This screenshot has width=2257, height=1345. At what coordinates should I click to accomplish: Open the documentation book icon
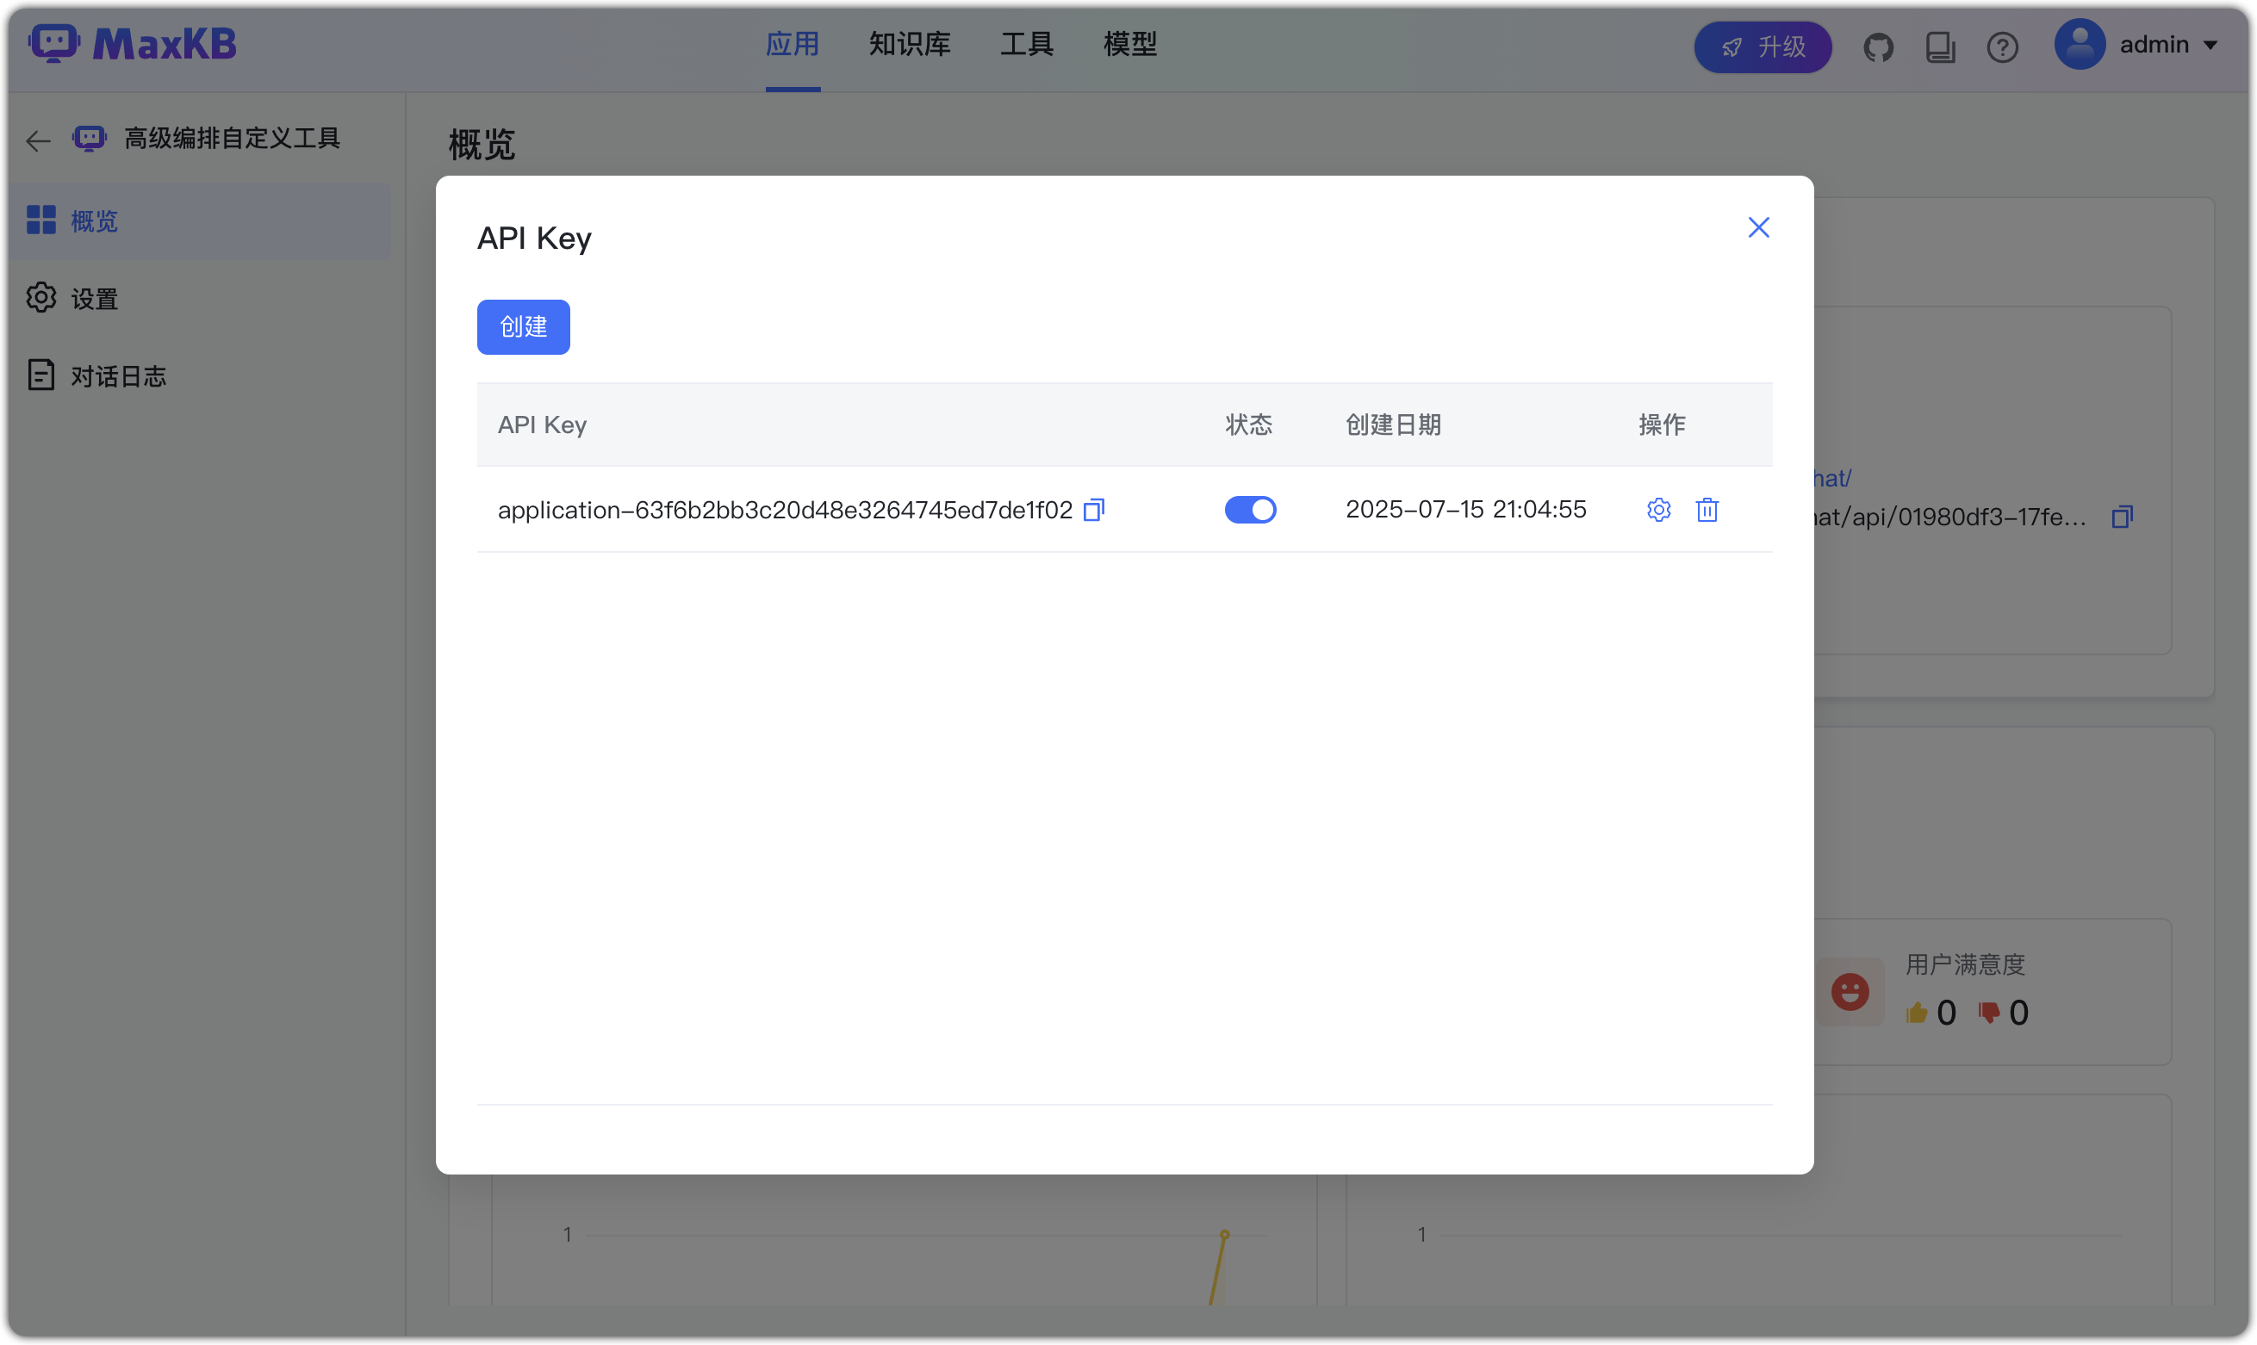pyautogui.click(x=1940, y=46)
